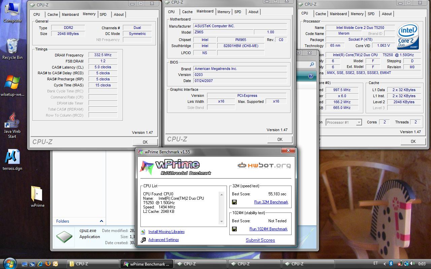Open the Processor #1 selection dropdown
Screen dimensions: 431x269
pos(343,122)
